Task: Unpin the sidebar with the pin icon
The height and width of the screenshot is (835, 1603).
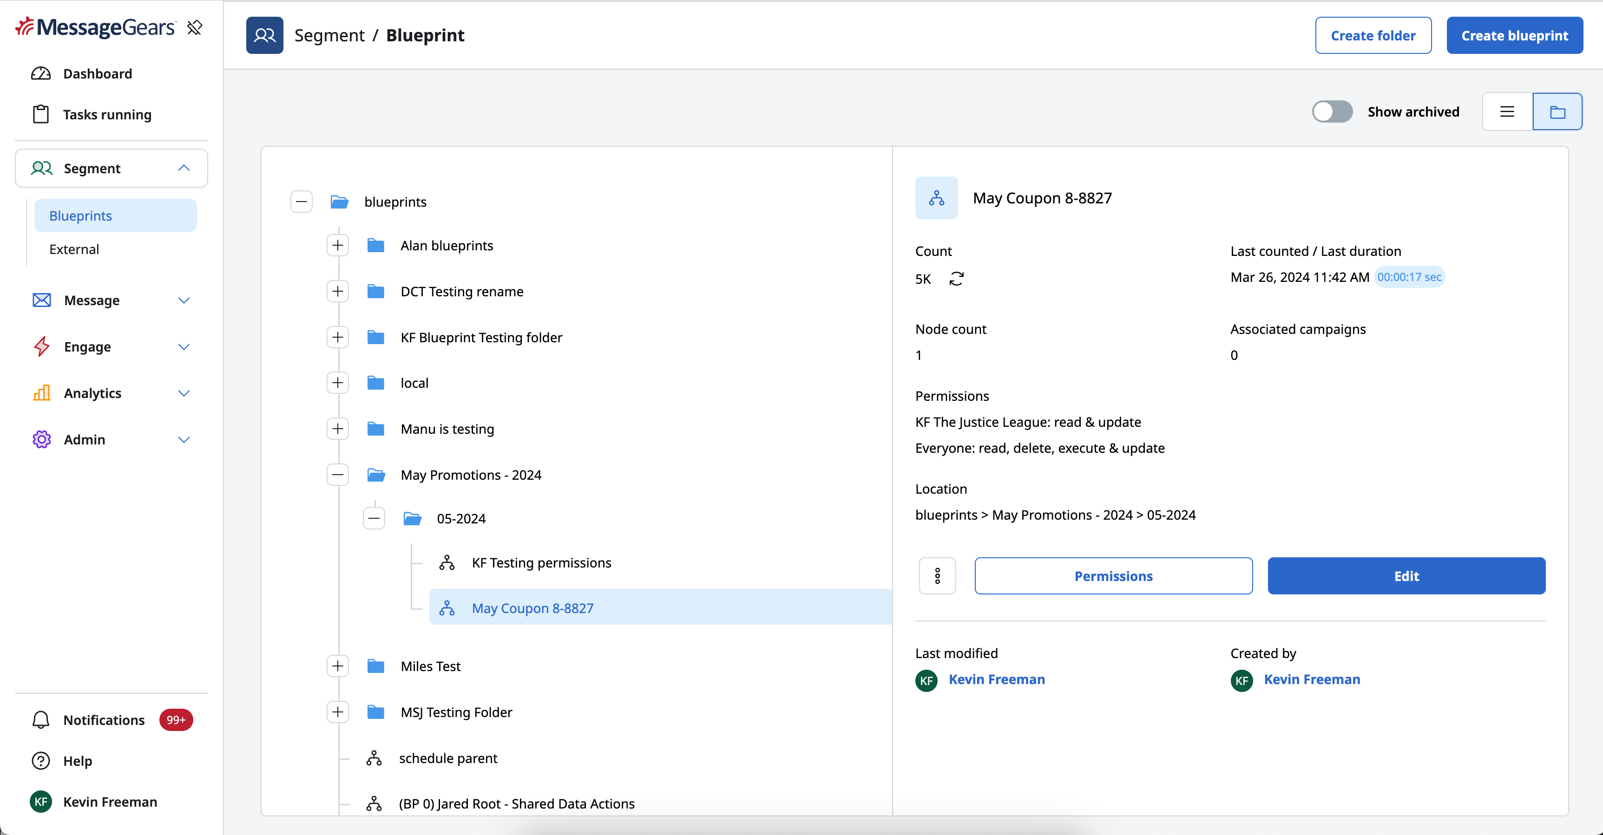Action: point(195,27)
